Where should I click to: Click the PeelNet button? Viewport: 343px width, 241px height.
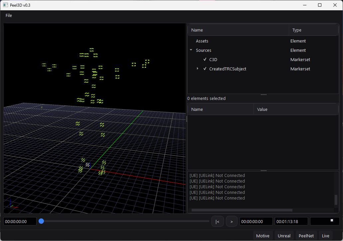pyautogui.click(x=306, y=236)
